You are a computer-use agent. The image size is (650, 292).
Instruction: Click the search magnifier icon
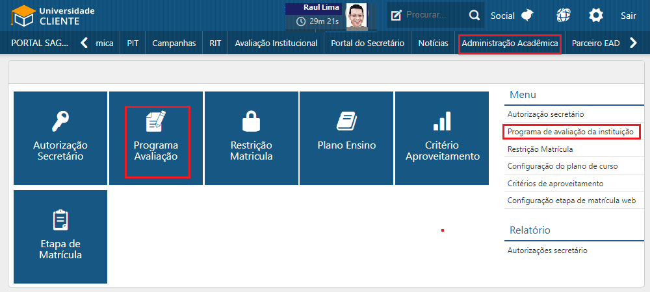coord(475,15)
